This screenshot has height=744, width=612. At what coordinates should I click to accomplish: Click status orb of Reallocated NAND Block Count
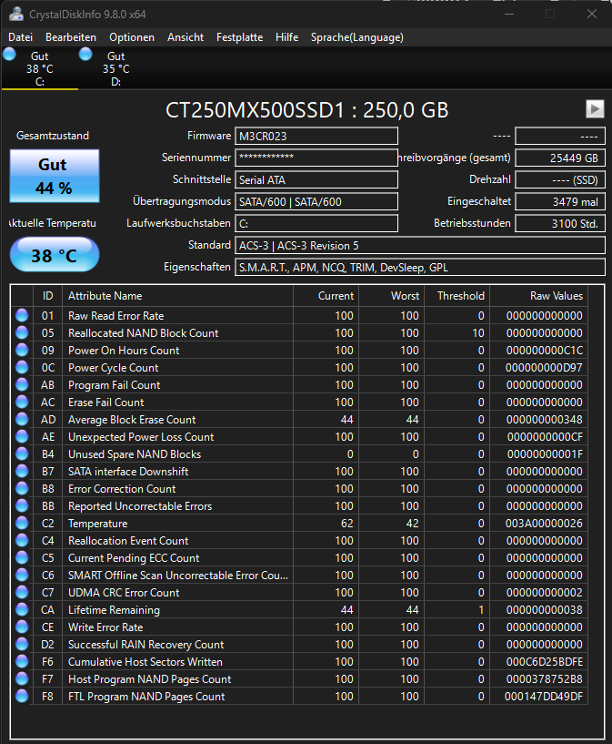coord(22,332)
